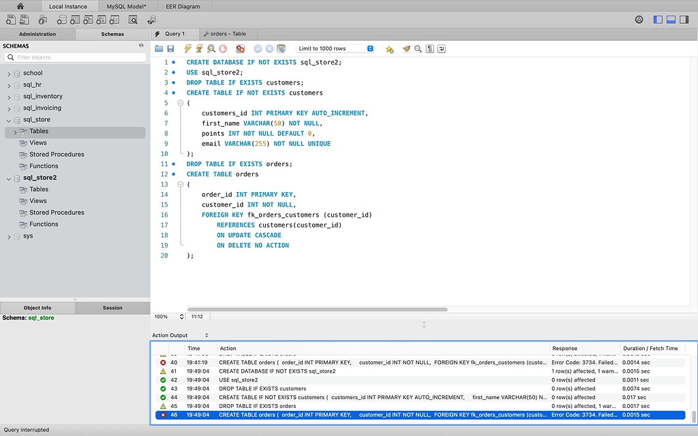Adjust the editor zoom percentage stepper
698x436 pixels.
(183, 316)
